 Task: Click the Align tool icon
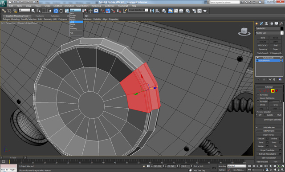pyautogui.click(x=157, y=11)
